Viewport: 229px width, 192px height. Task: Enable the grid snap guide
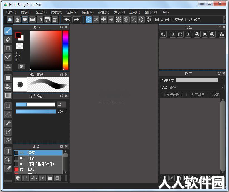[104, 20]
